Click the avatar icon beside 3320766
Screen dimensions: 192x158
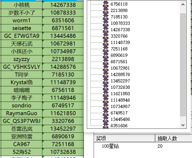point(106,36)
